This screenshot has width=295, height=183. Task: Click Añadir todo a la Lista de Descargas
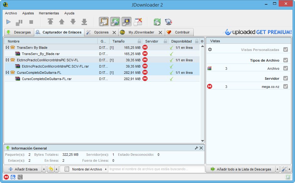[240, 169]
